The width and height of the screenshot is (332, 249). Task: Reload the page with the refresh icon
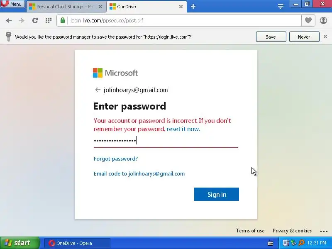35,20
